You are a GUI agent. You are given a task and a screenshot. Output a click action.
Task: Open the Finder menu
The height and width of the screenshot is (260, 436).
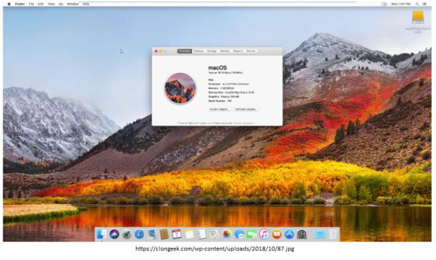[x=20, y=4]
